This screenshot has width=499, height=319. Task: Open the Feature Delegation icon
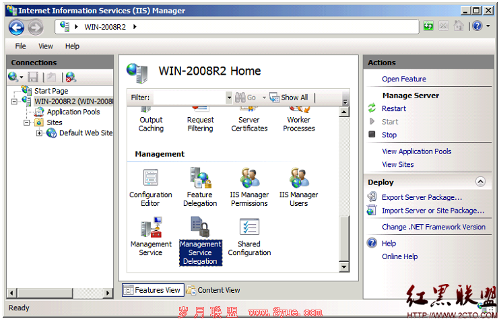coord(200,188)
